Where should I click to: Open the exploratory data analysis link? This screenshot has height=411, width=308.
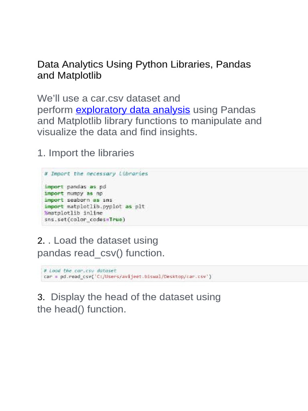(x=133, y=110)
